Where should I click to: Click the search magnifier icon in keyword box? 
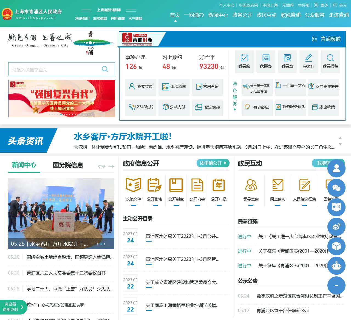pos(105,69)
